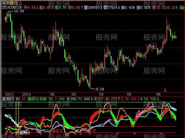Click the white boxed signal label at bottom left
This screenshot has width=185, height=138.
[x=23, y=132]
